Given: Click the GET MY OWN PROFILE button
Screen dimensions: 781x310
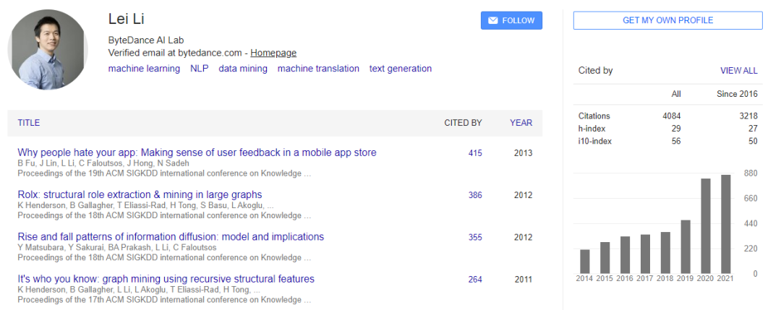Looking at the screenshot, I should pos(667,20).
